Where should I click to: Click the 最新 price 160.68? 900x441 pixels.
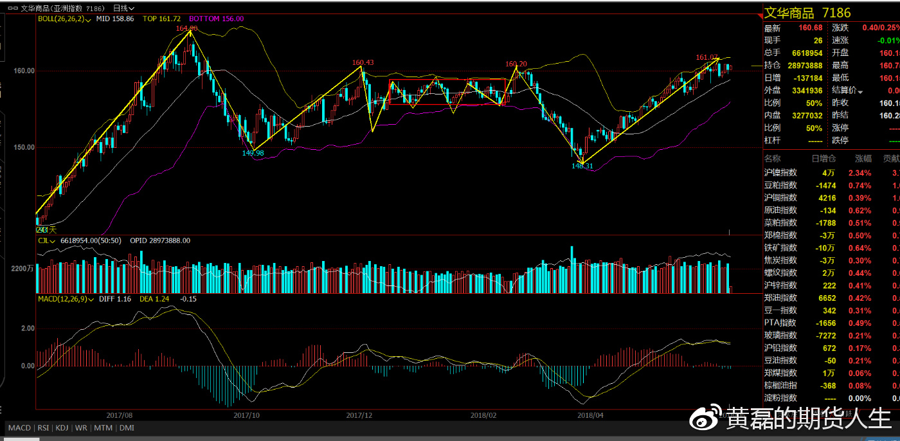coord(811,28)
